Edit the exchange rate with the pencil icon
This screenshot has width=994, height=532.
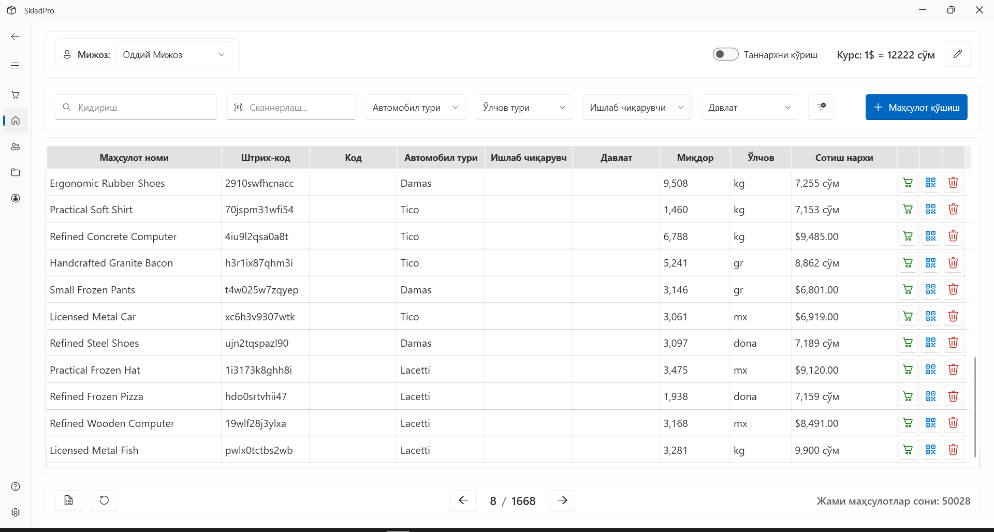[x=958, y=54]
